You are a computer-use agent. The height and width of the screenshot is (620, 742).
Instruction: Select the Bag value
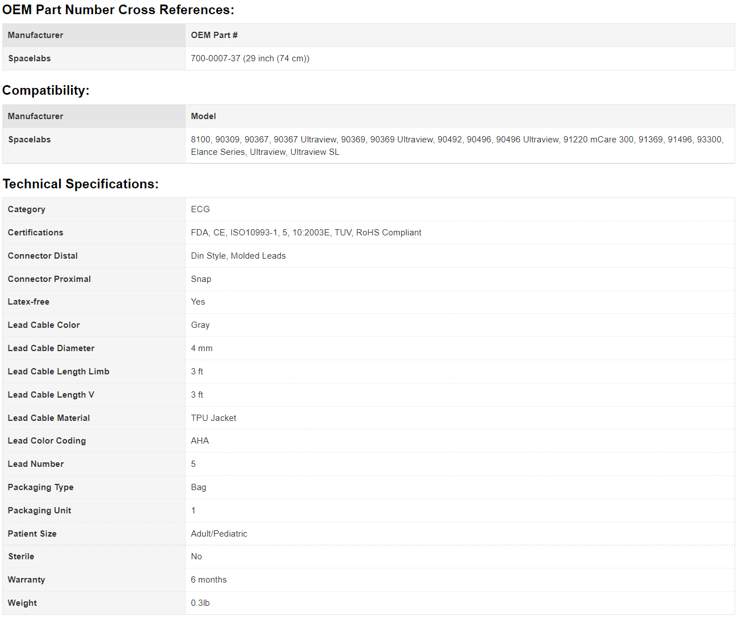[x=199, y=487]
